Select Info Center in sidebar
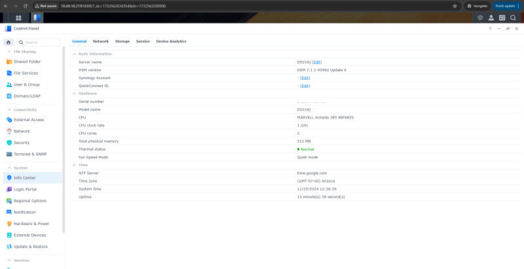This screenshot has height=269, width=524. point(32,178)
